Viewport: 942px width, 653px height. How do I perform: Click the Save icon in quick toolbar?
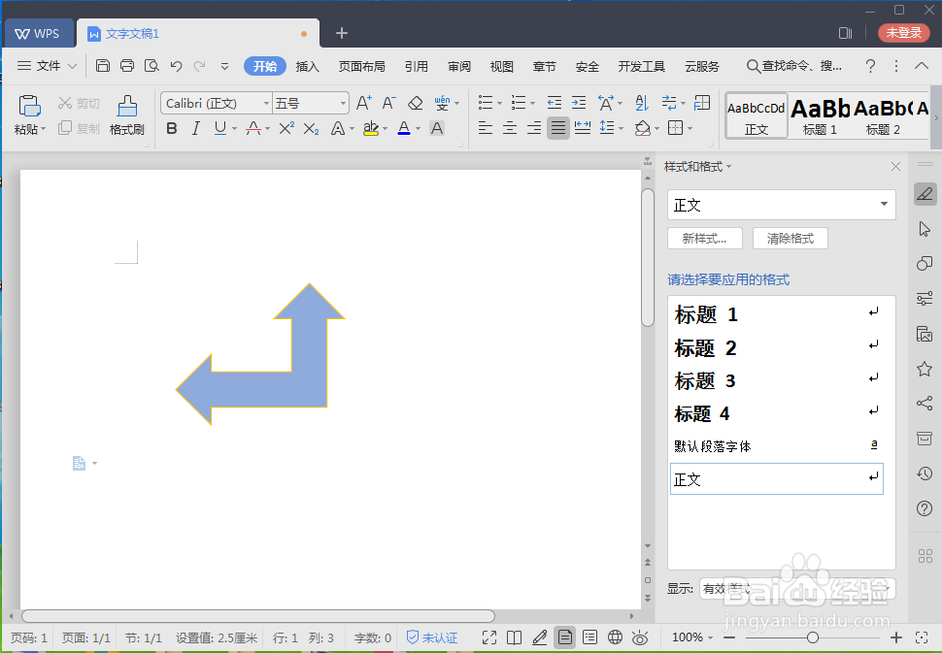coord(103,65)
